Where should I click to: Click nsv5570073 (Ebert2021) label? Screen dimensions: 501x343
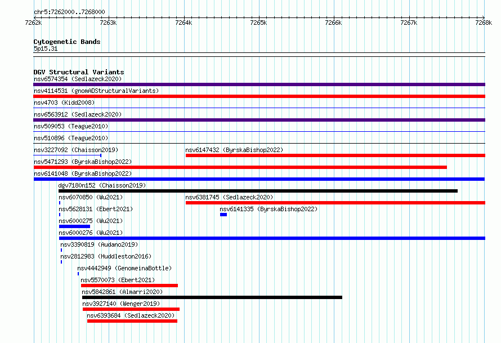pos(118,280)
